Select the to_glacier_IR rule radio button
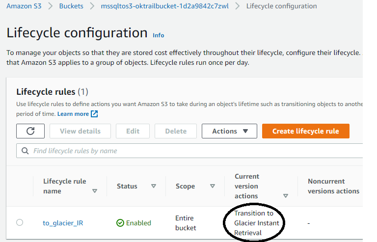377x242 pixels. click(x=20, y=222)
